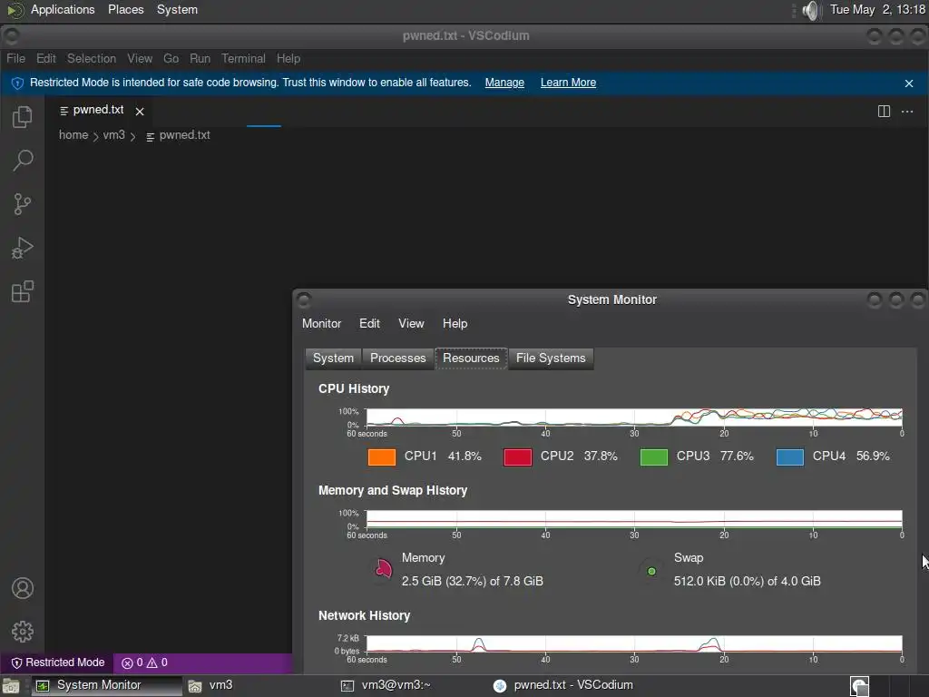Click the green CPU3 color swatch
This screenshot has width=929, height=697.
click(x=654, y=457)
